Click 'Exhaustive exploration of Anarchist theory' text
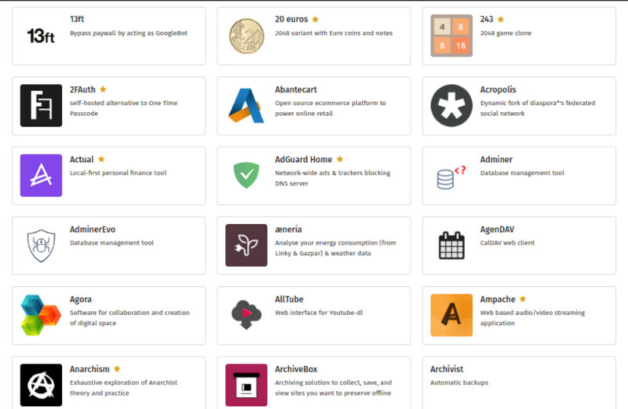The width and height of the screenshot is (628, 409). point(123,387)
